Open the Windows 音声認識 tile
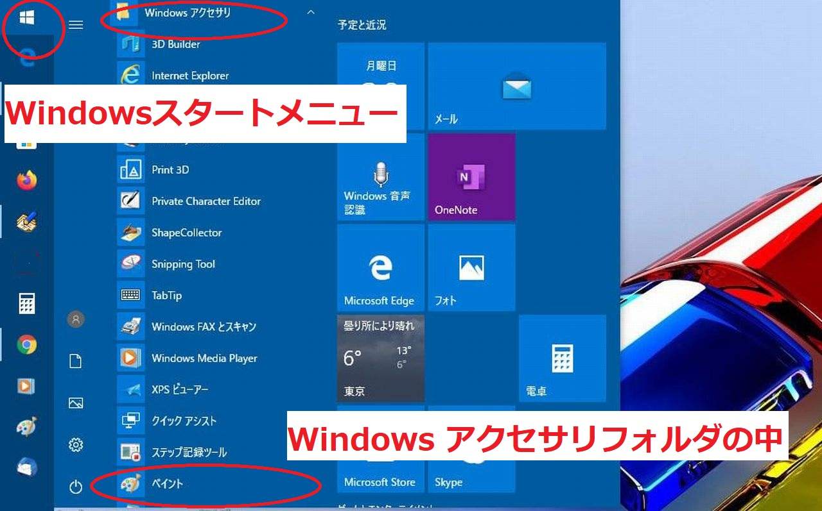The height and width of the screenshot is (511, 822). 381,177
